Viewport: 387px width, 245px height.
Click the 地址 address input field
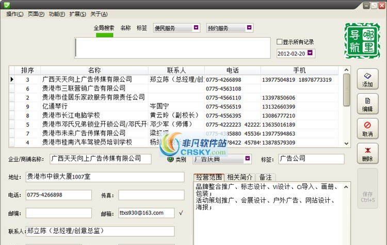[x=105, y=177]
